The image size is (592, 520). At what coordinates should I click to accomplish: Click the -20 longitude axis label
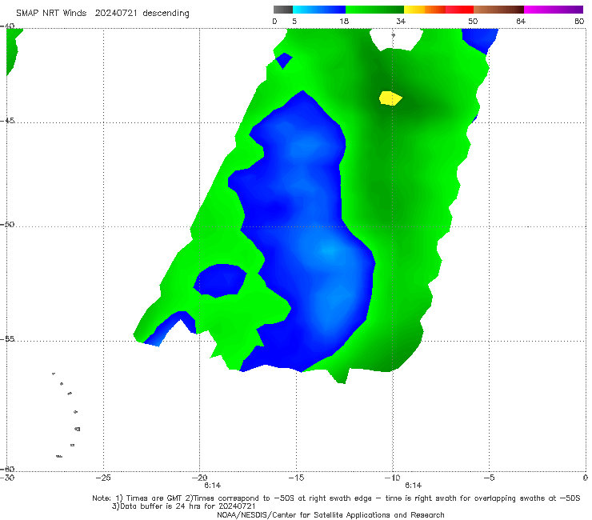click(x=199, y=478)
